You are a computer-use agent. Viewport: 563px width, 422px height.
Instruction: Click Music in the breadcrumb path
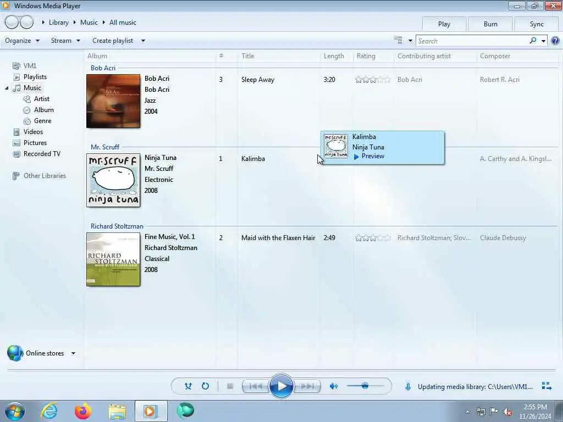89,22
